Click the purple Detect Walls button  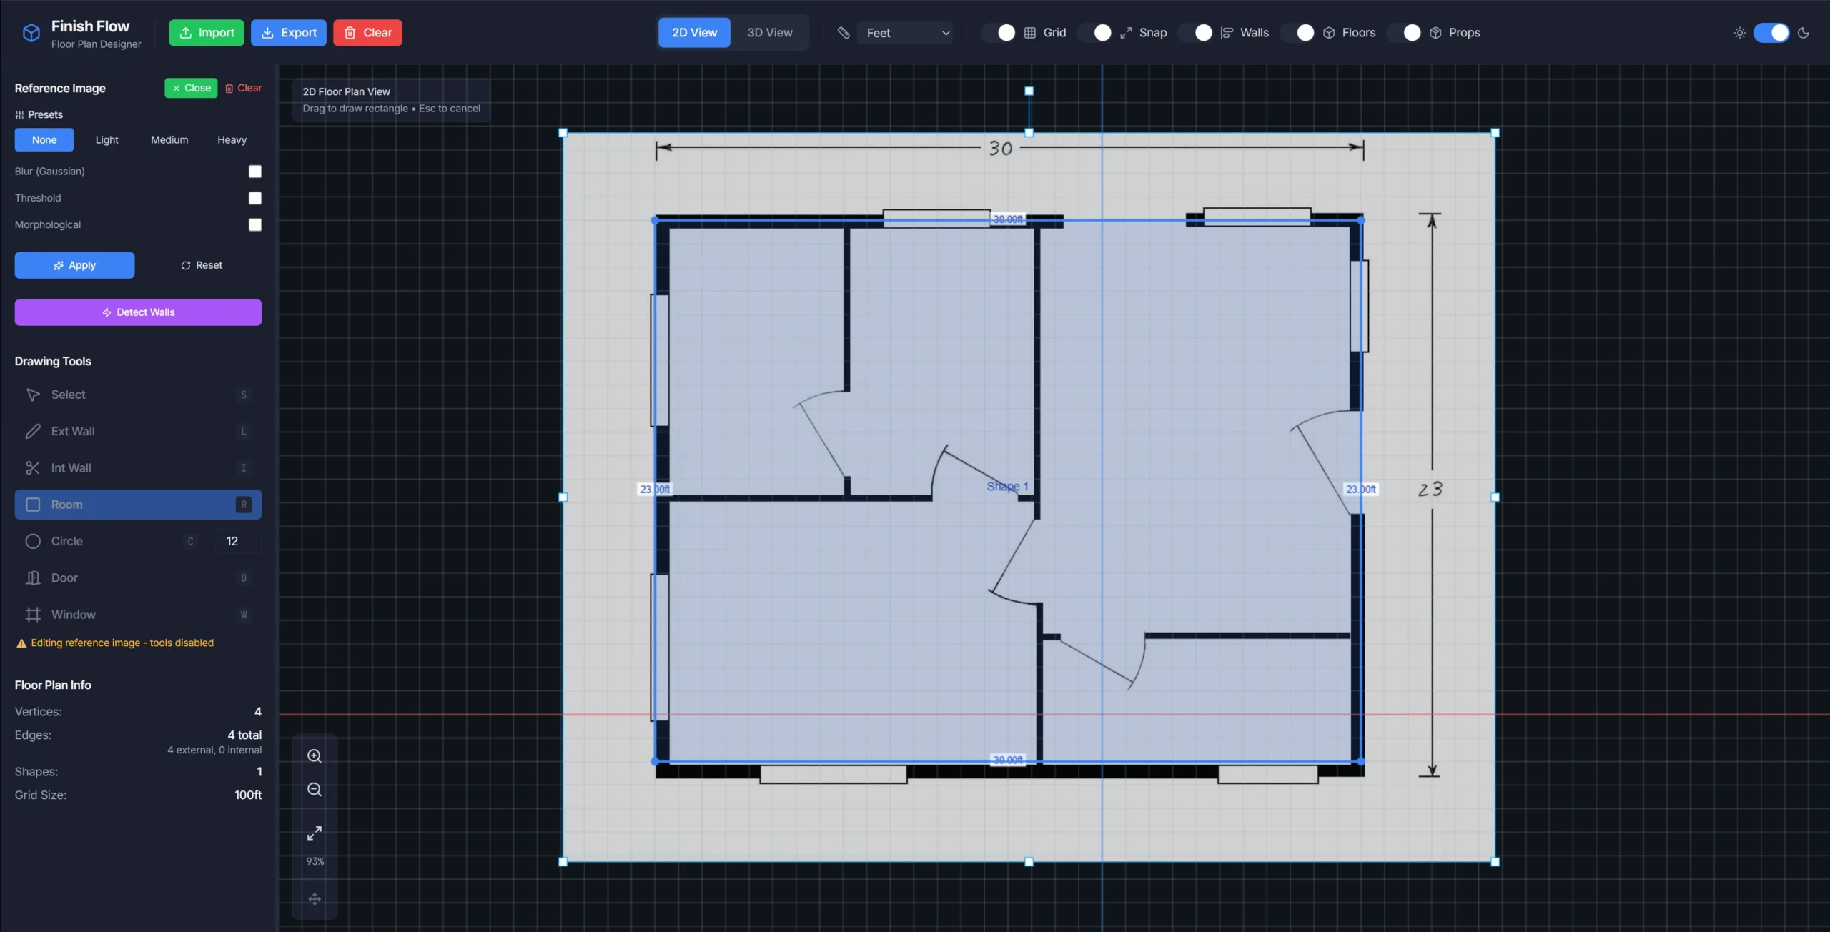138,312
